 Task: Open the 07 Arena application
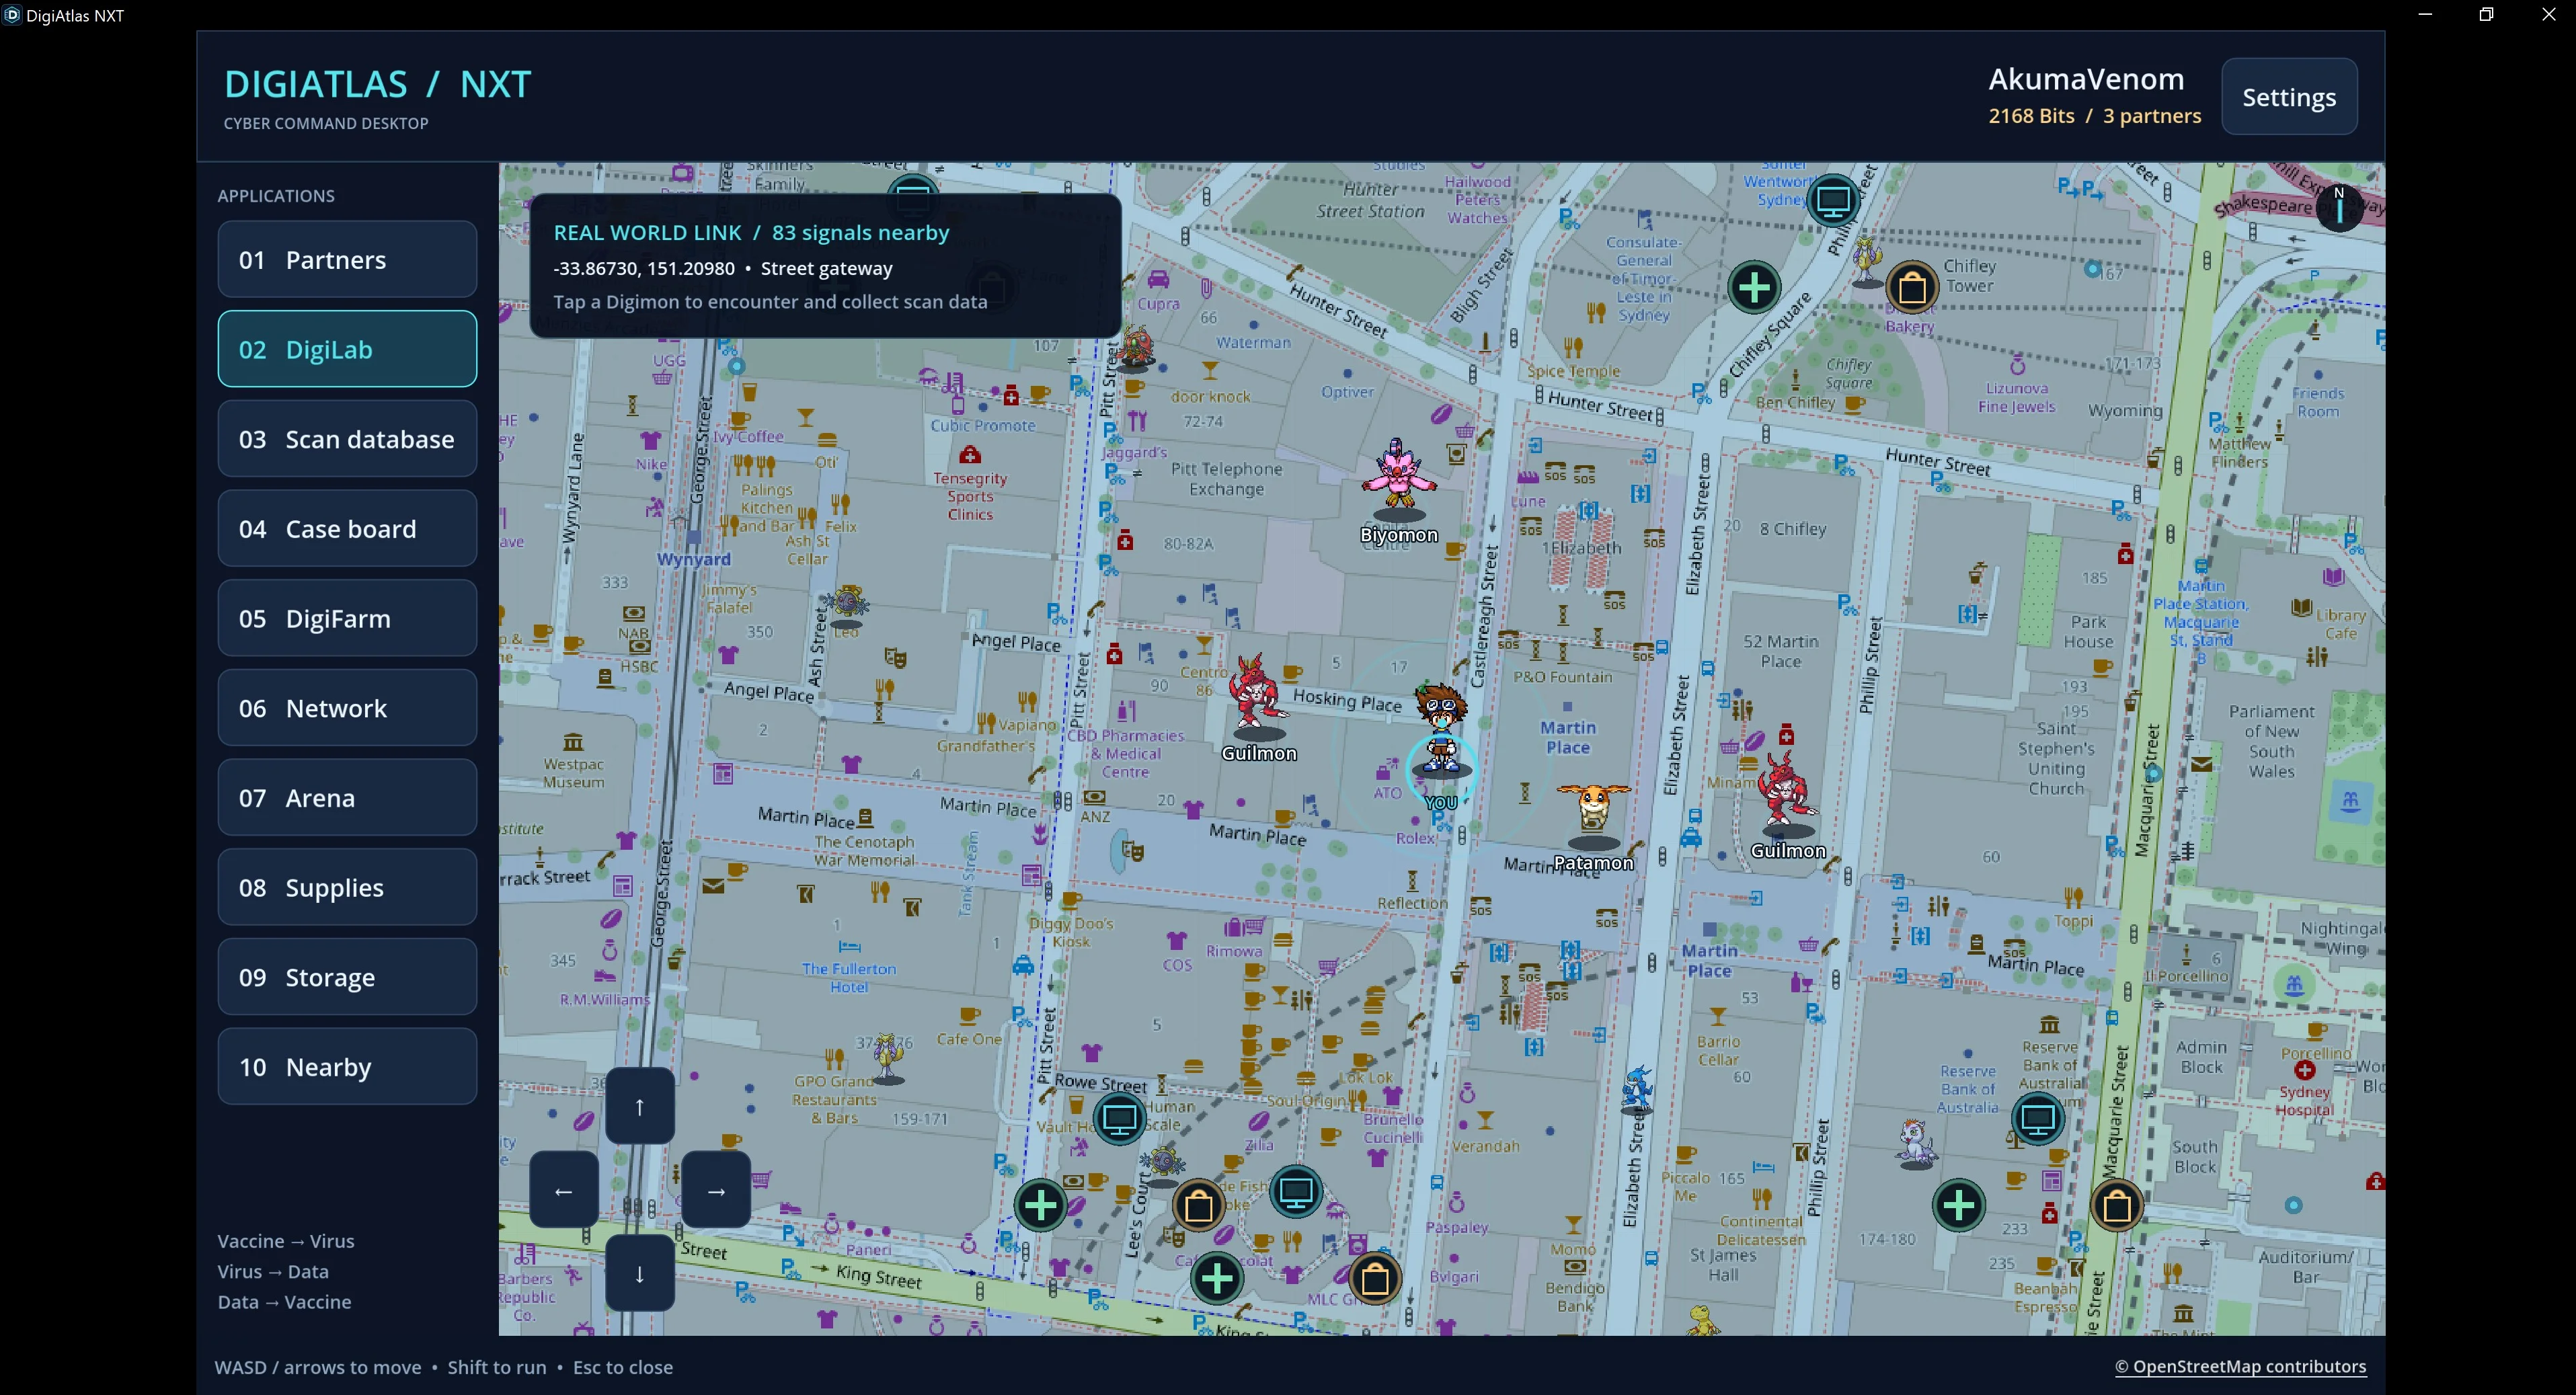(347, 798)
